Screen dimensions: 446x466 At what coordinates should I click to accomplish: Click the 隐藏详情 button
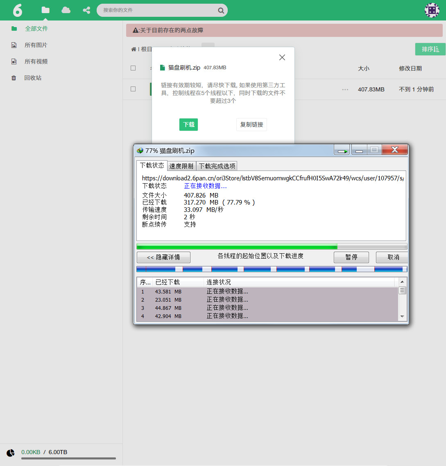[x=163, y=257]
